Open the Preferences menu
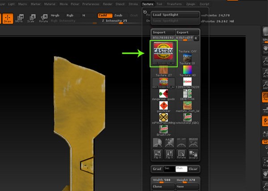This screenshot has height=191, width=268. point(91,4)
